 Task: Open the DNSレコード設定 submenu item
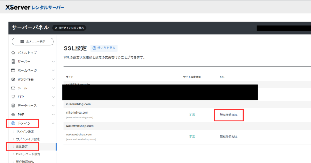28,154
